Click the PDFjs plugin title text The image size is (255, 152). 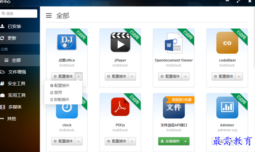[x=120, y=125]
